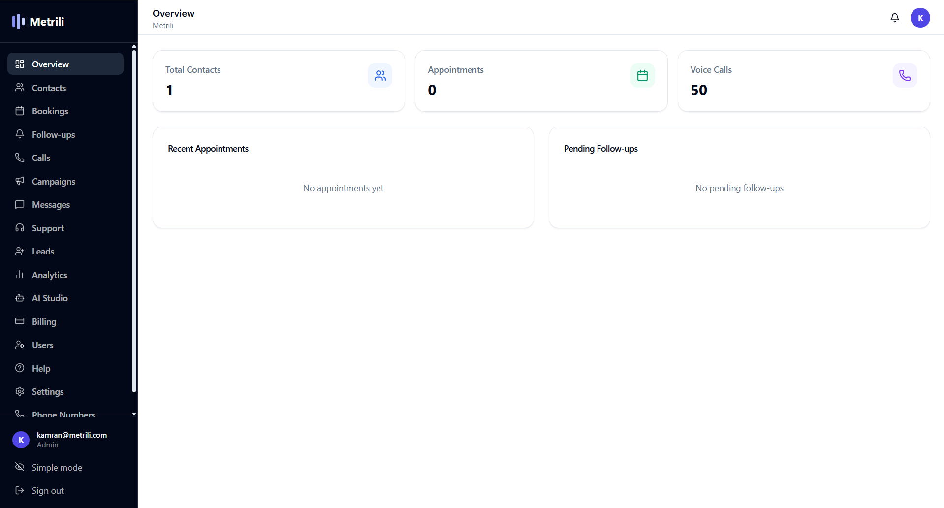
Task: Click the Voice Calls phone icon in card
Action: tap(905, 75)
